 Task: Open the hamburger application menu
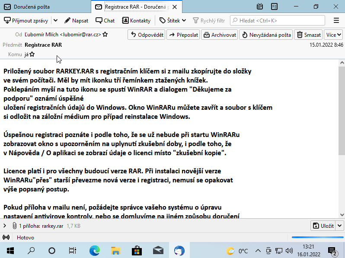point(336,20)
